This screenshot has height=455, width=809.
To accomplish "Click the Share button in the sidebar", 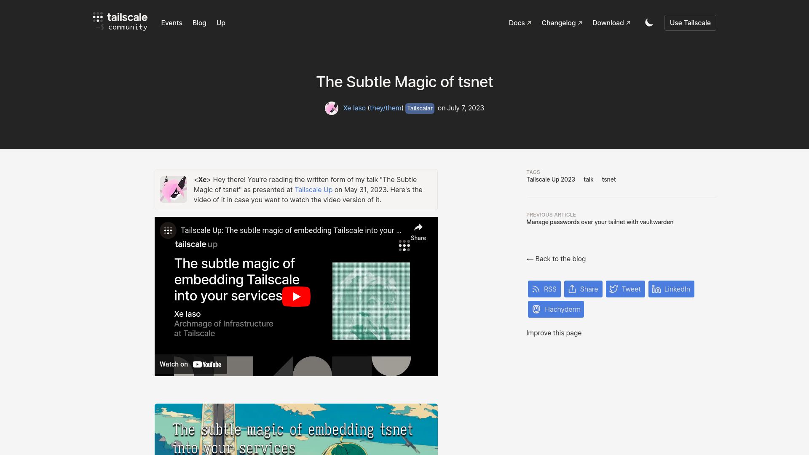I will click(583, 289).
